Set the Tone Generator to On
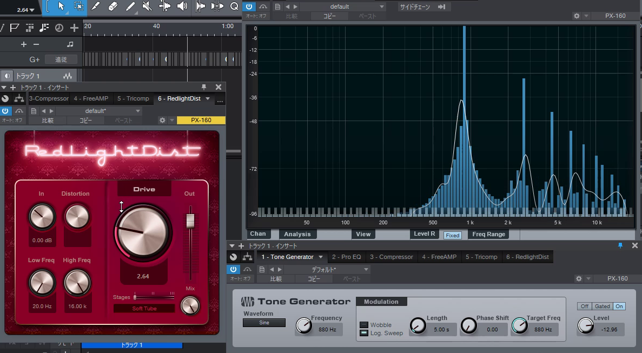 pos(619,307)
